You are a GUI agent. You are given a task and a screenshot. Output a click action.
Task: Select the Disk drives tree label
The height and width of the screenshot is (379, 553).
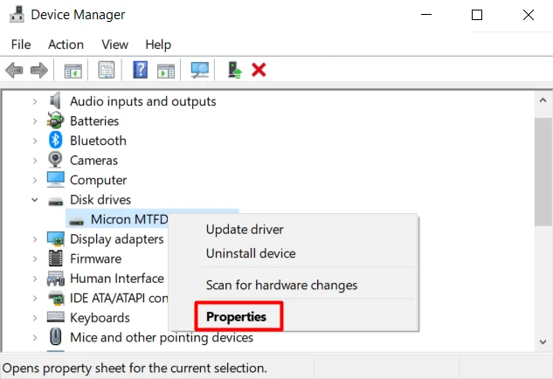pos(100,200)
